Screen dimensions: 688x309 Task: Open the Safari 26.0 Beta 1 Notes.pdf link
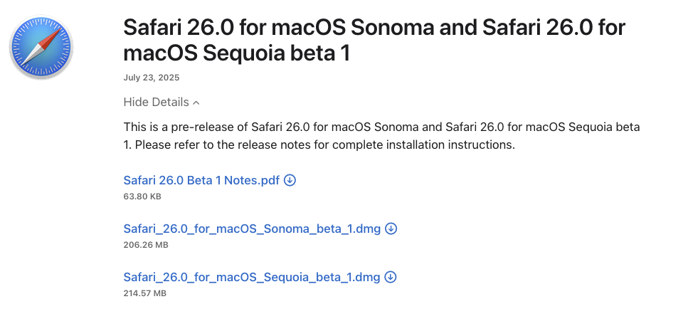[201, 180]
